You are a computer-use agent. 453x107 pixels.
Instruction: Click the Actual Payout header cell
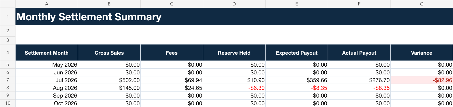(359, 53)
